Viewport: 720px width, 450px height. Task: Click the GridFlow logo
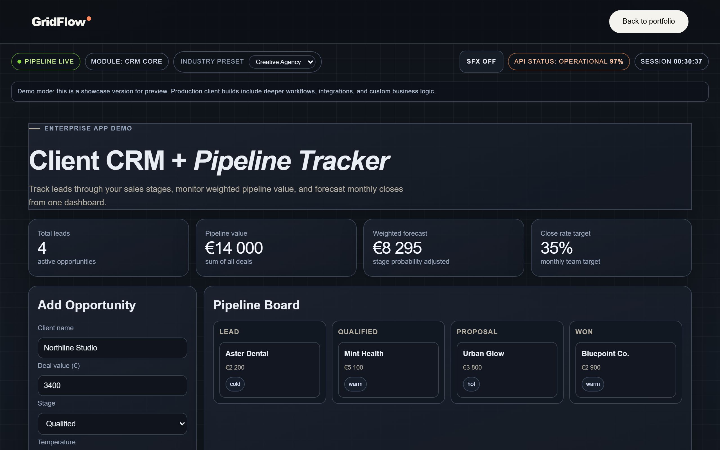[61, 21]
